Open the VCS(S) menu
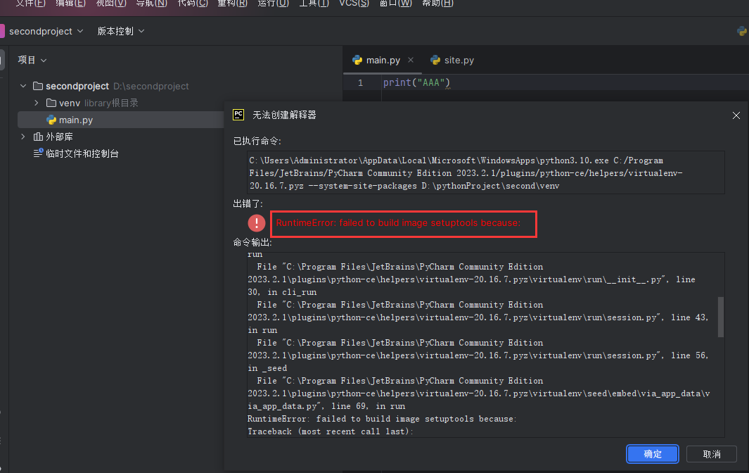 354,4
